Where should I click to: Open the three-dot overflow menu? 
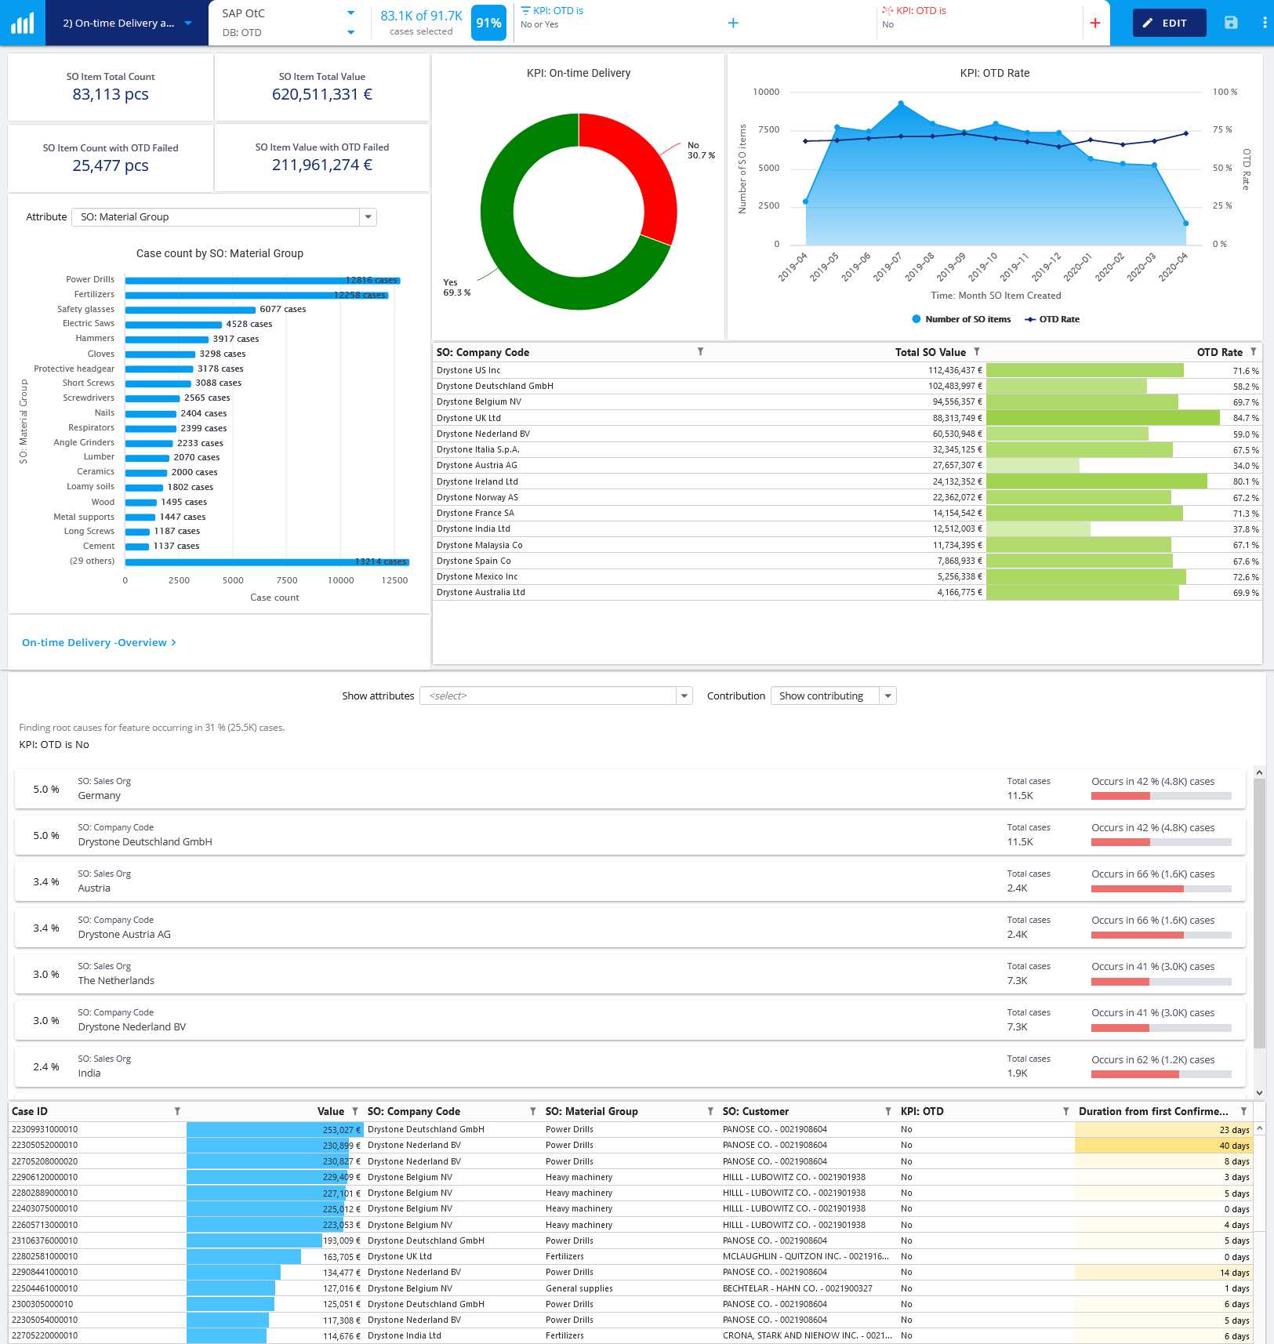tap(1264, 23)
